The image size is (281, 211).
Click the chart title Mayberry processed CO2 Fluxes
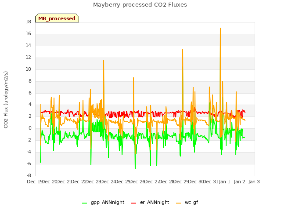click(x=140, y=5)
